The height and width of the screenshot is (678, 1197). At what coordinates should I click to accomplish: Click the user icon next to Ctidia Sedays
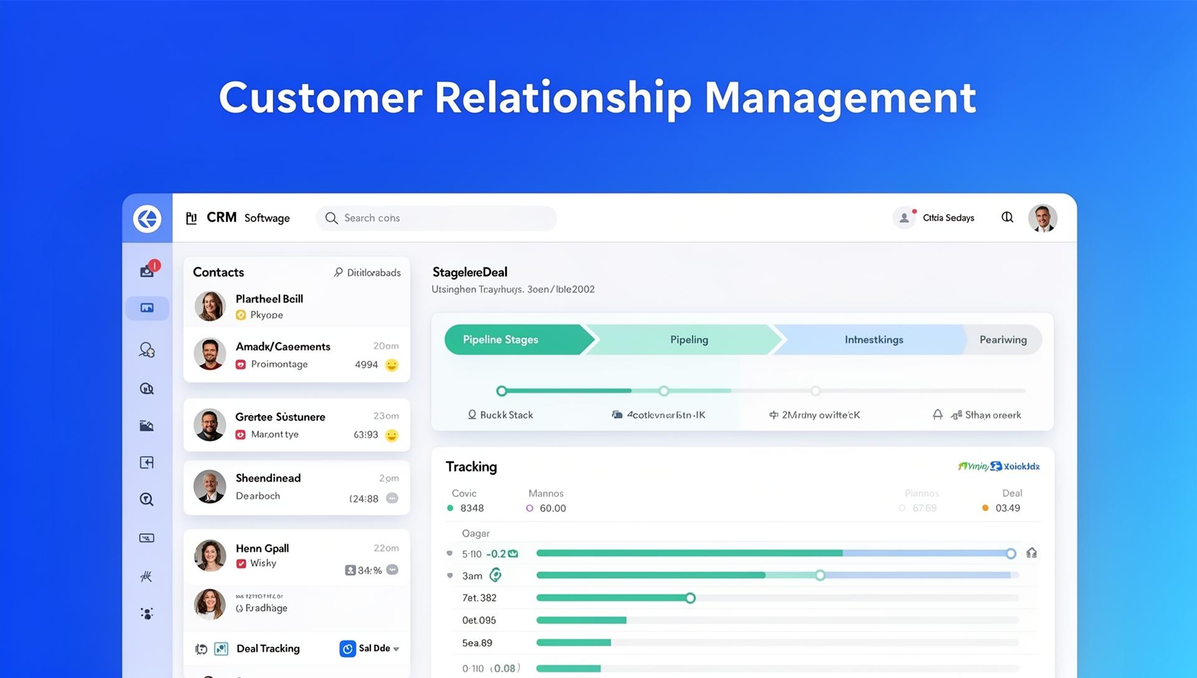[904, 218]
